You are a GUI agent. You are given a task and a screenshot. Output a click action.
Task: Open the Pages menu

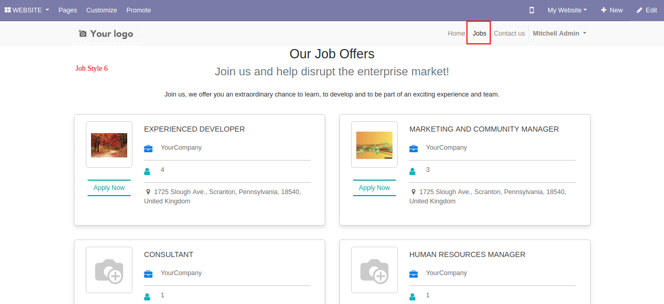pos(68,10)
